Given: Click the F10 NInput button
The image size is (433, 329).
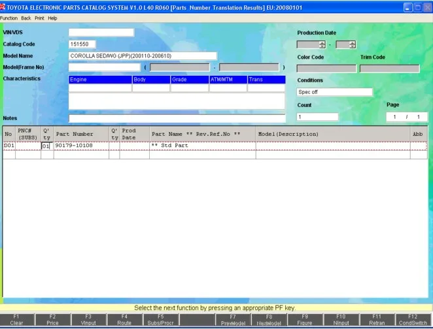Looking at the screenshot, I should point(341,320).
